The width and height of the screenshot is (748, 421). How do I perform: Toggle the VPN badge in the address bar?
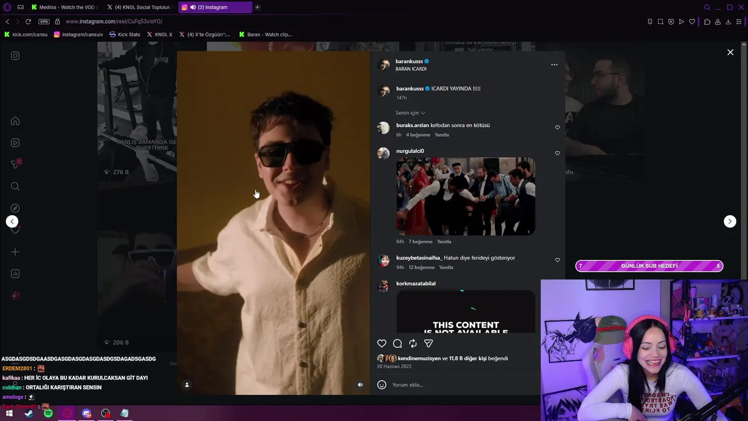(44, 22)
